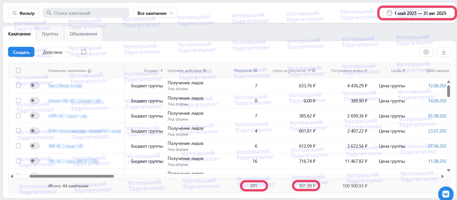The height and width of the screenshot is (200, 457).
Task: Click help icon beside Целевое действие
Action: (x=205, y=70)
